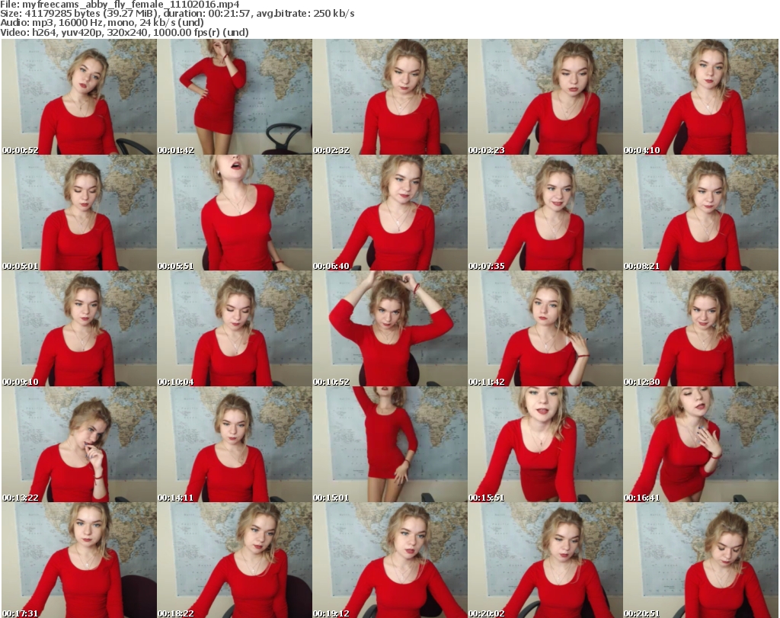The height and width of the screenshot is (618, 780).
Task: Select the thumbnail stamped 00:03:23
Action: (545, 97)
